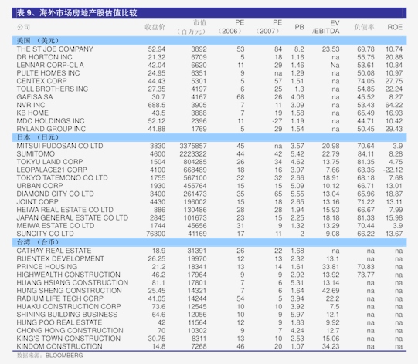Select the 公司 column header
This screenshot has width=418, height=364.
(23, 27)
